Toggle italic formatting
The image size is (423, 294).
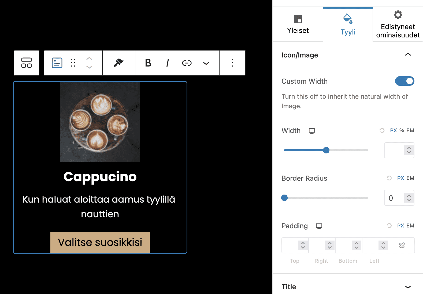pyautogui.click(x=168, y=63)
